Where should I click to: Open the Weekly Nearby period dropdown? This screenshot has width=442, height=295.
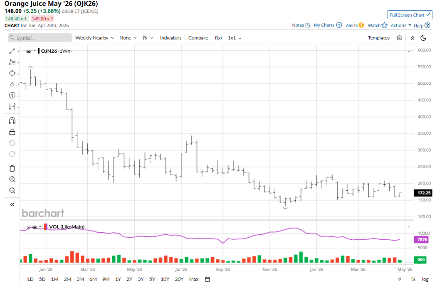[x=94, y=38]
